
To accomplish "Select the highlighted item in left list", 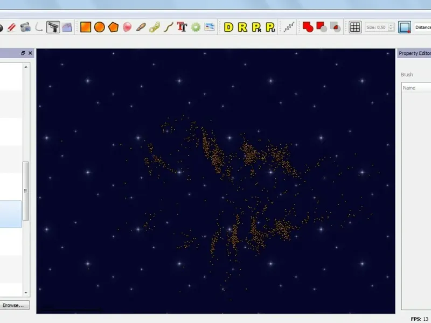I will tap(11, 214).
